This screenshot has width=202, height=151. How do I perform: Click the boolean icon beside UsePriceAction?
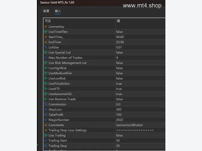pyautogui.click(x=46, y=83)
